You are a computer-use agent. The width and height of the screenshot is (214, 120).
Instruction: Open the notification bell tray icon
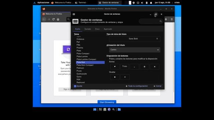pos(151,3)
